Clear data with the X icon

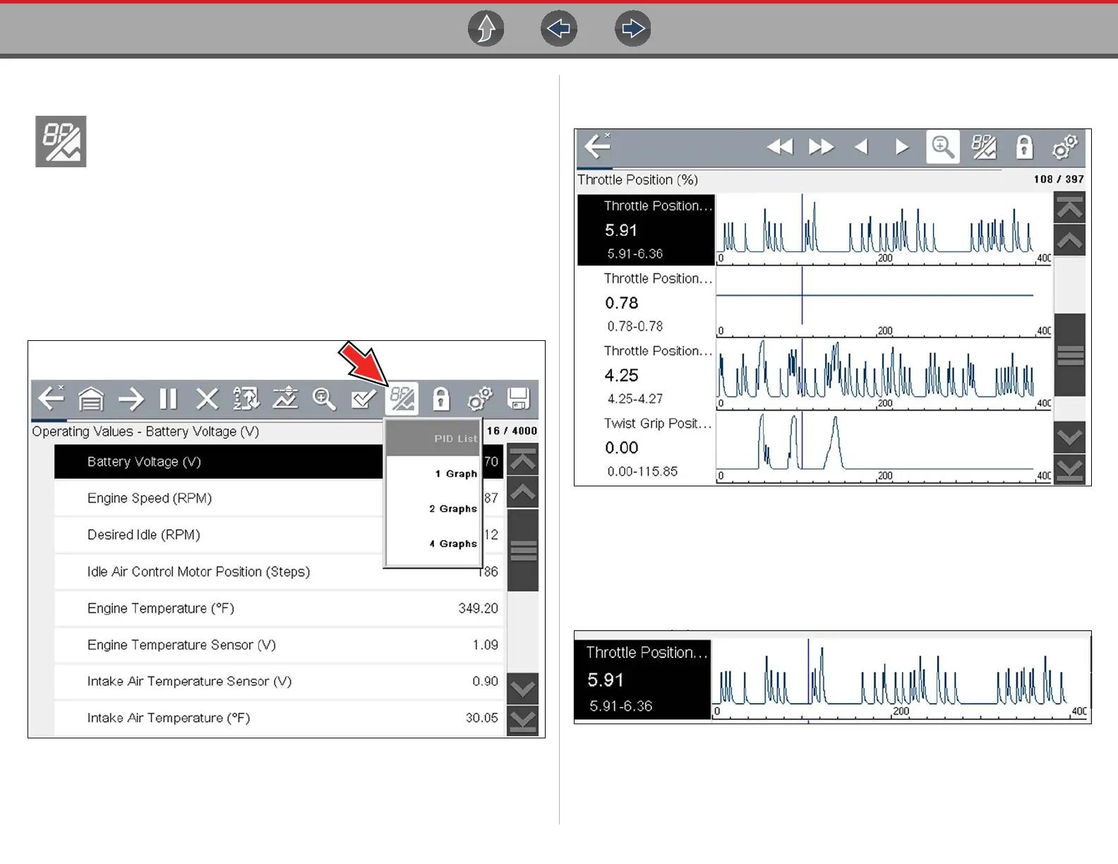207,400
